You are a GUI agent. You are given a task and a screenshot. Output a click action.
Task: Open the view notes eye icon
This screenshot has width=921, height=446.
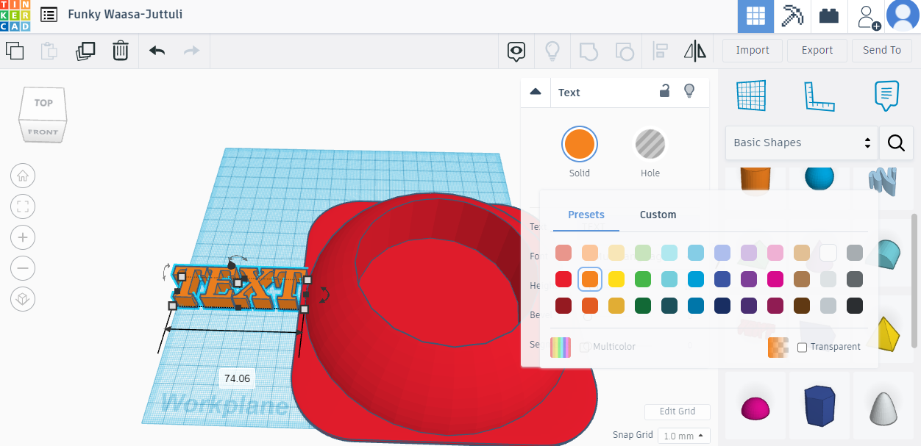click(516, 51)
